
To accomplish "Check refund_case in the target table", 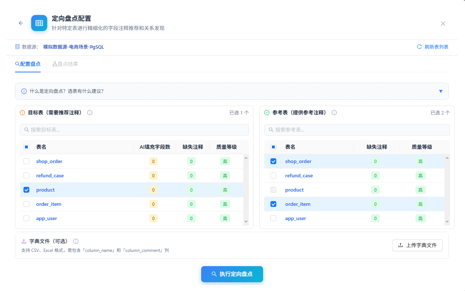I will point(26,175).
